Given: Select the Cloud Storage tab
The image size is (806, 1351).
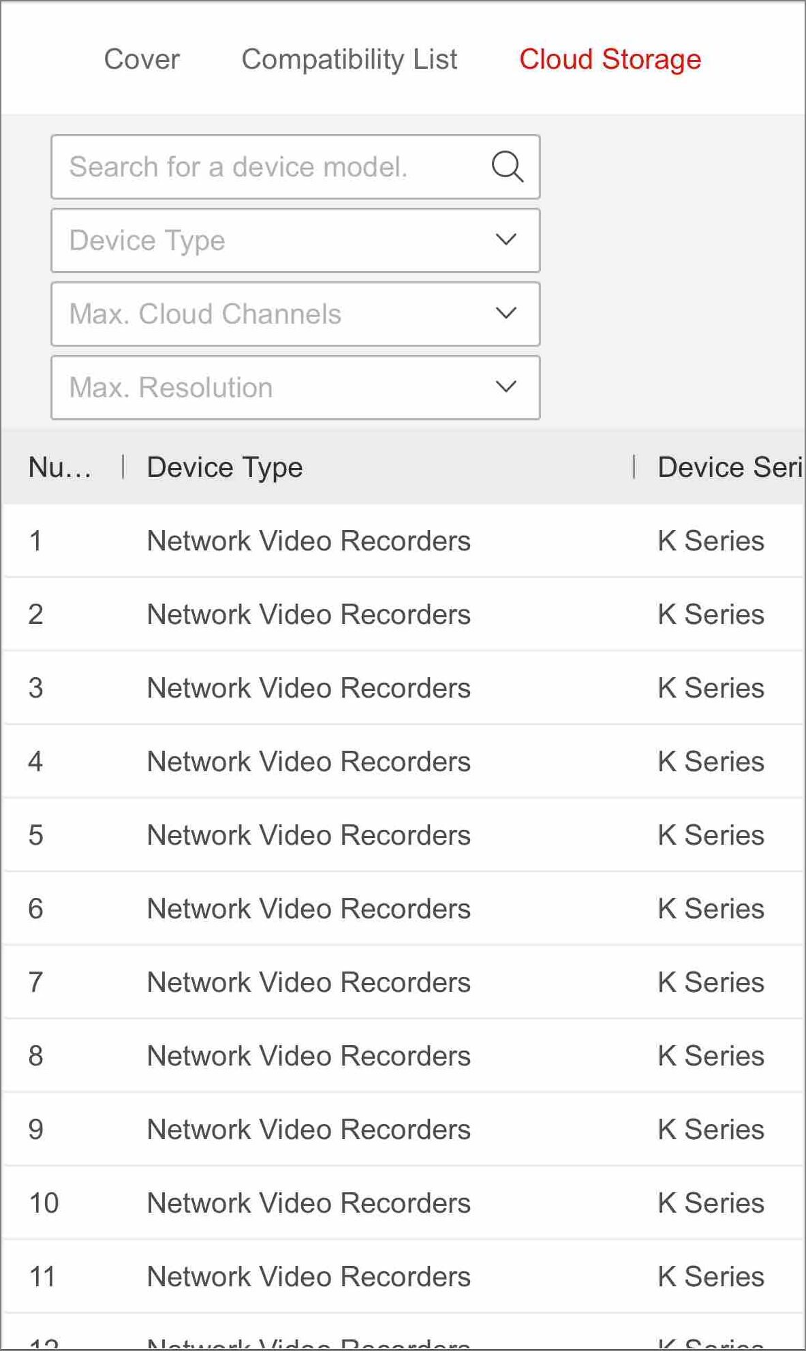Looking at the screenshot, I should 610,59.
